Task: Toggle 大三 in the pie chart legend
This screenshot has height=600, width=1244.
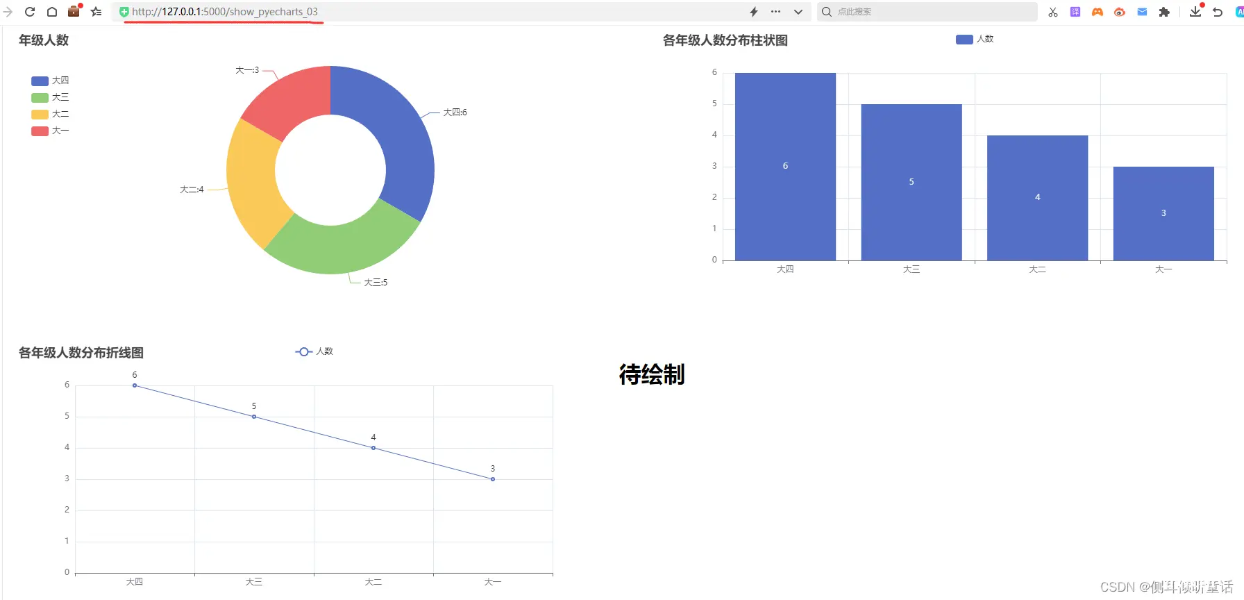Action: pos(50,97)
